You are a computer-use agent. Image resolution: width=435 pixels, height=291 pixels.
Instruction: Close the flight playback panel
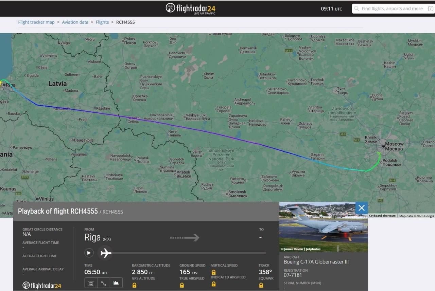pos(362,208)
